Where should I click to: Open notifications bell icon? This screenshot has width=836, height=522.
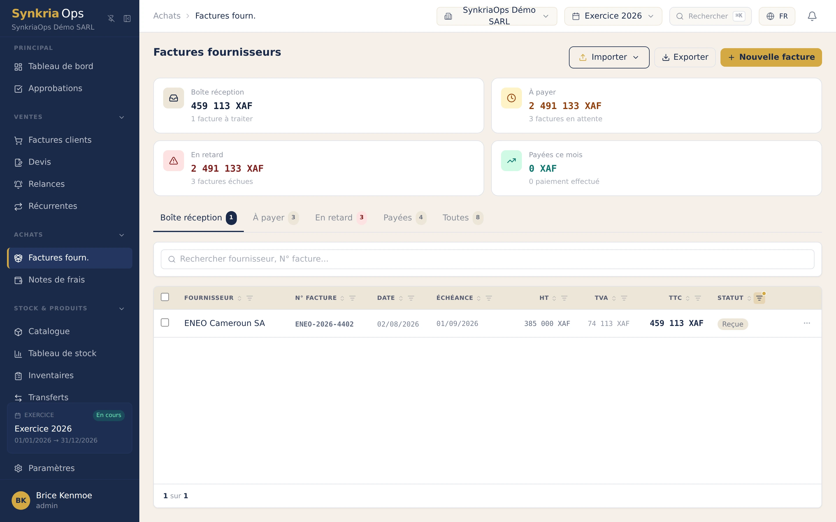(x=812, y=16)
